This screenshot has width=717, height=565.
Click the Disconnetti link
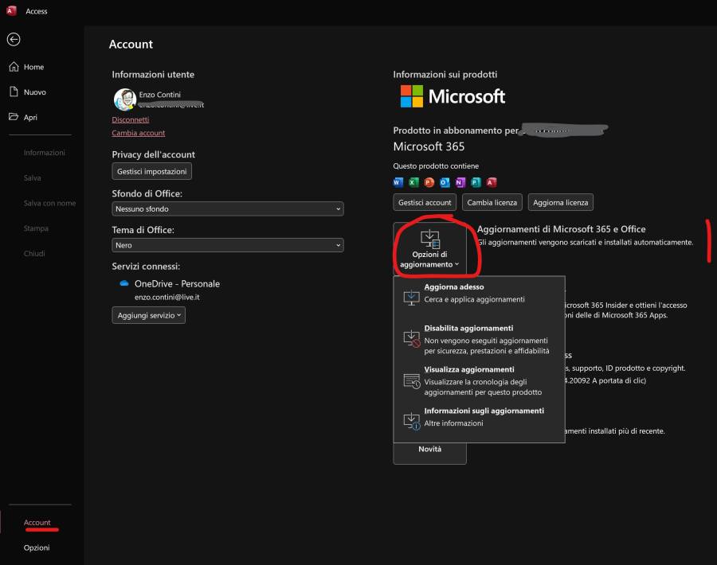131,119
